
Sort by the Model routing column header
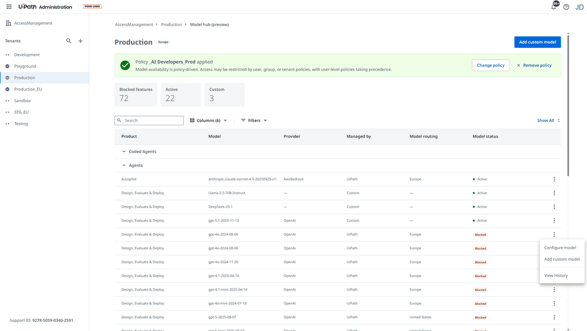pyautogui.click(x=423, y=136)
